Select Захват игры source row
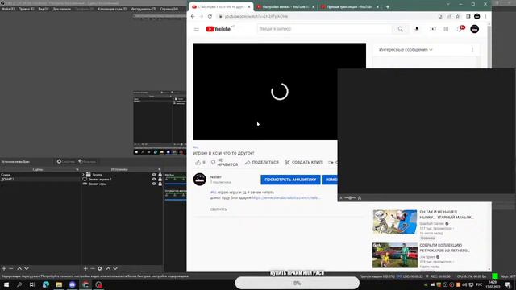516x290 pixels. coord(122,184)
